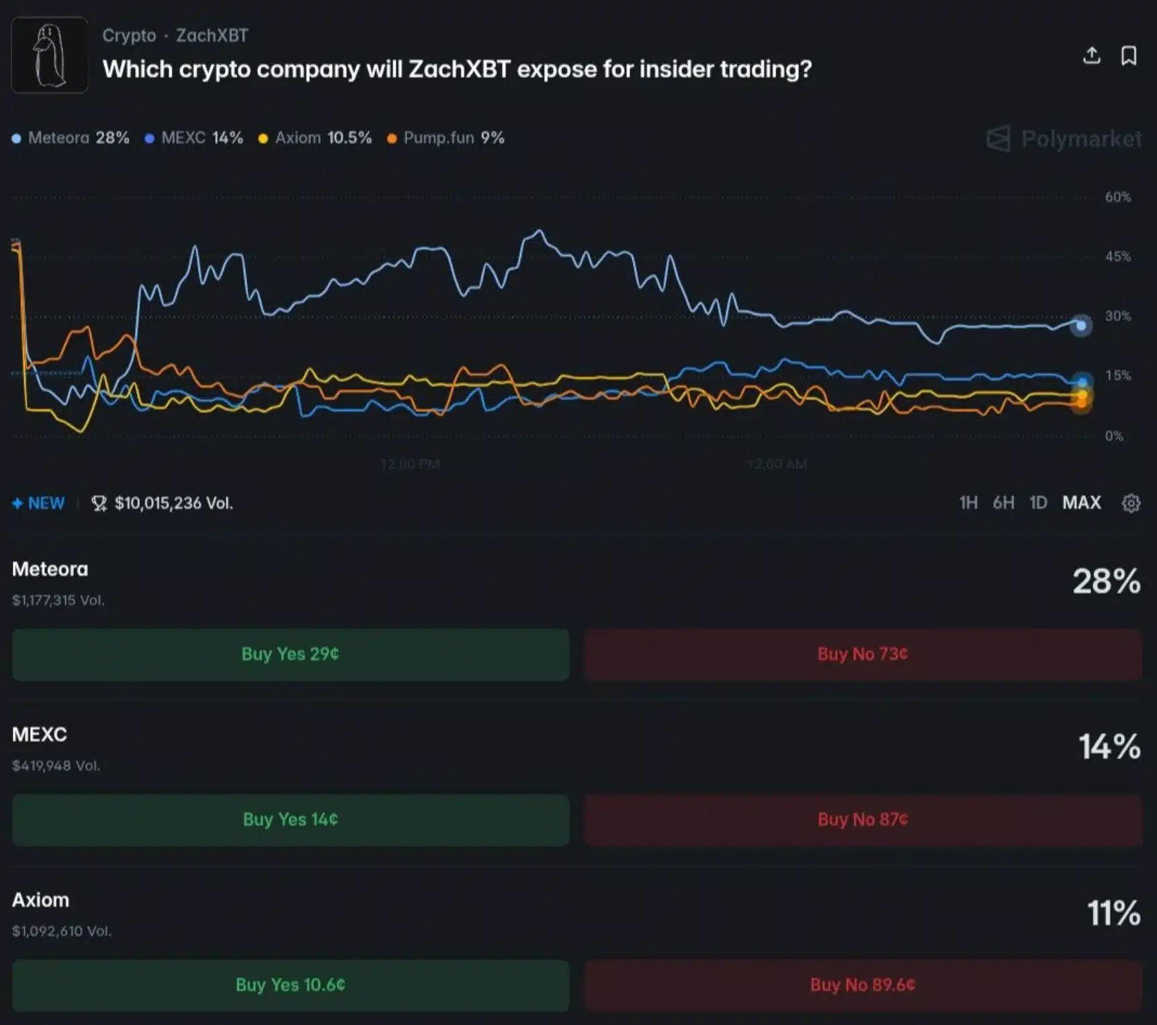
Task: Toggle the Meteora line via its legend dot
Action: (x=16, y=138)
